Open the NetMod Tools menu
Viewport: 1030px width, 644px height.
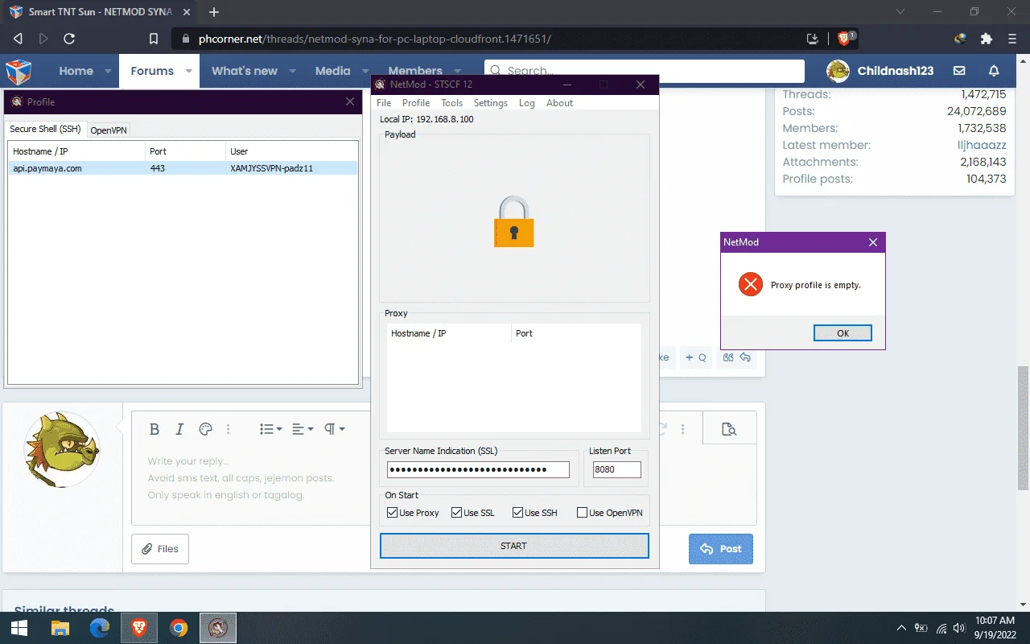451,103
